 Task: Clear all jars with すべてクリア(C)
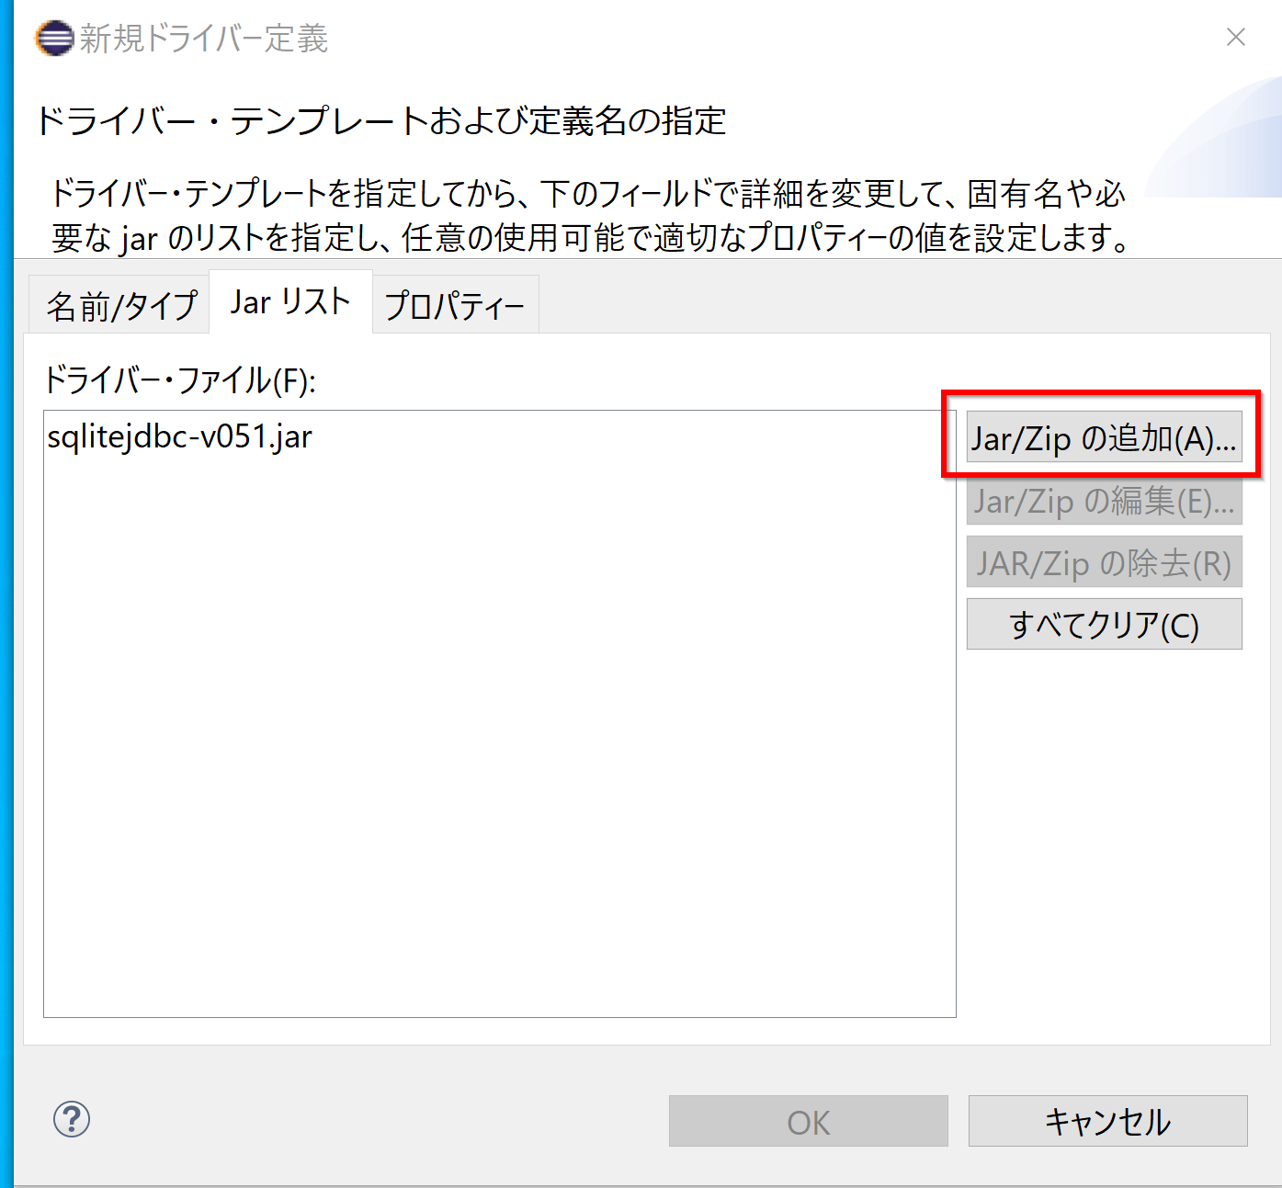(1104, 625)
